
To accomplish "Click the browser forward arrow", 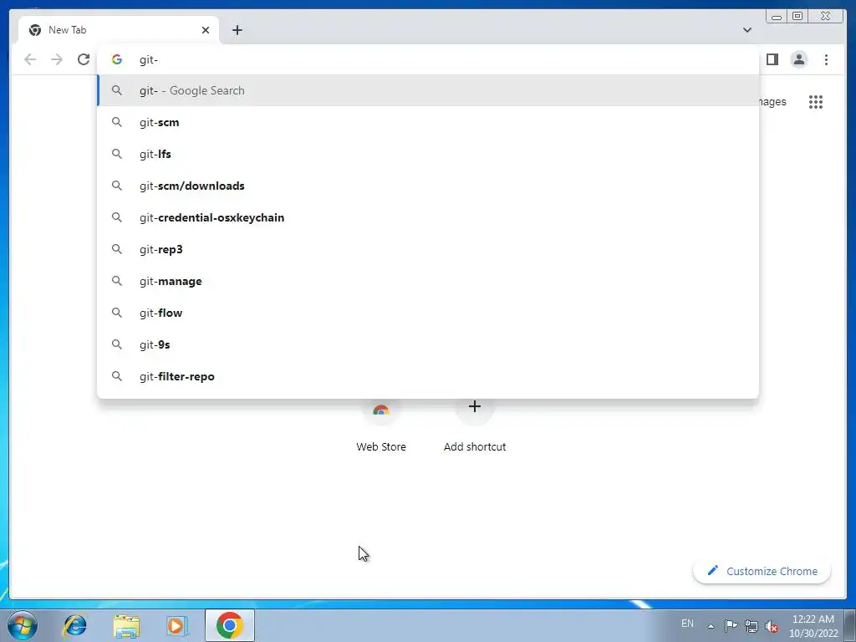I will click(x=57, y=59).
